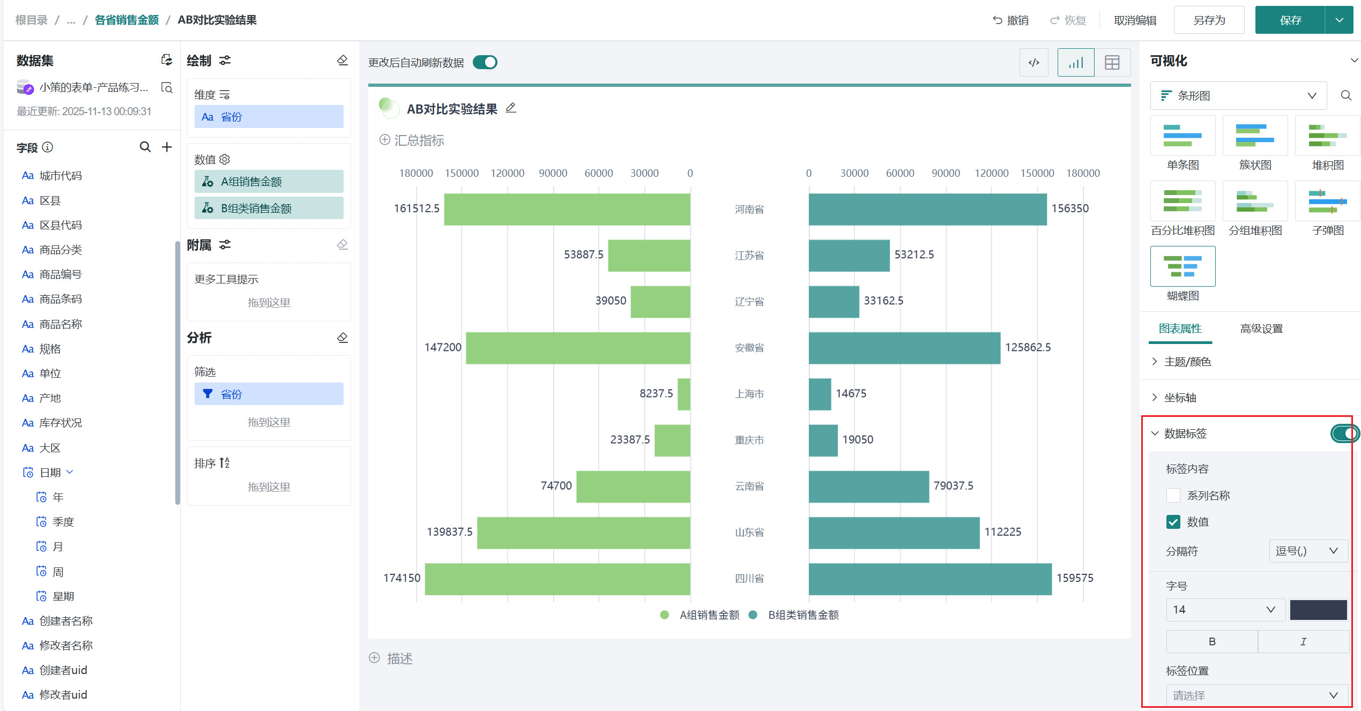
Task: Click the dataset preview icon
Action: 167,87
